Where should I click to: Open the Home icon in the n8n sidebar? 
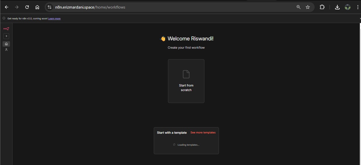tap(6, 44)
